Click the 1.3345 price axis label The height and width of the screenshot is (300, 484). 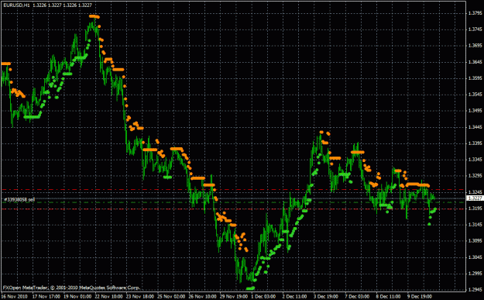coord(475,160)
